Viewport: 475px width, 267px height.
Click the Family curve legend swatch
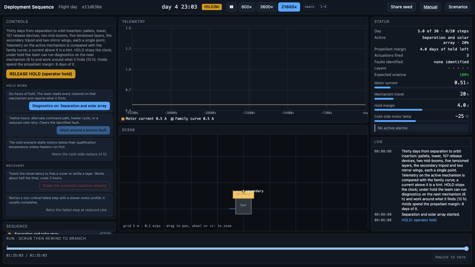[172, 119]
